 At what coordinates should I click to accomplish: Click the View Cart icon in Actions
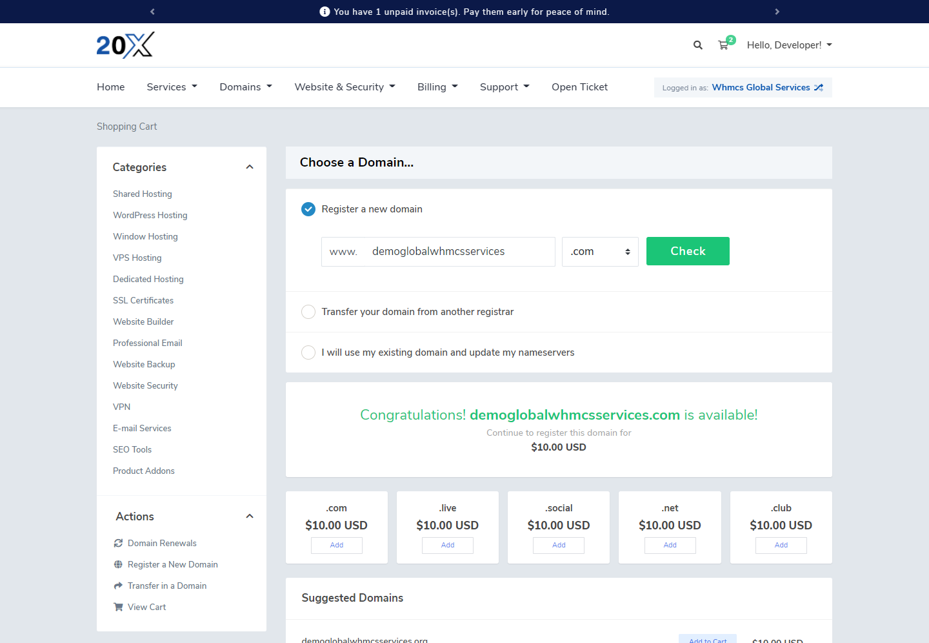click(118, 607)
